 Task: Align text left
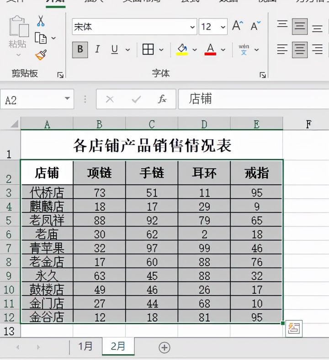(282, 49)
